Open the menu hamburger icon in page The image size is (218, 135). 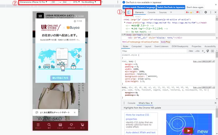(x=38, y=125)
